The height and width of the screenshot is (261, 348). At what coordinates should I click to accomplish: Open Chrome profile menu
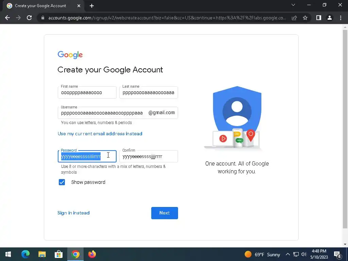(330, 18)
